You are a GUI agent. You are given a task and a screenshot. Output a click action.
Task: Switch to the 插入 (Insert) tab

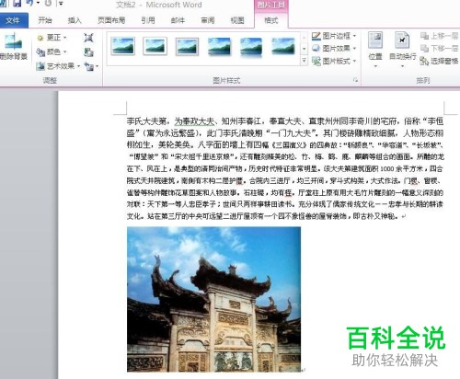click(75, 20)
